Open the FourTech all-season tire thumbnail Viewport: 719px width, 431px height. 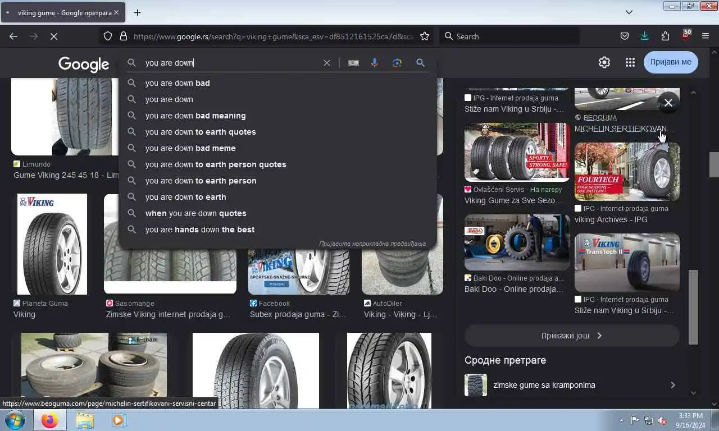pyautogui.click(x=627, y=172)
